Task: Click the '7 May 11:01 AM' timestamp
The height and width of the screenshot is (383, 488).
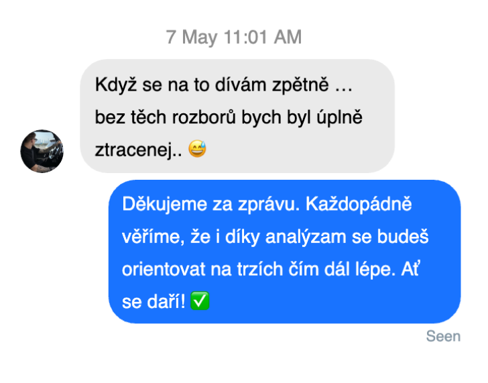Action: 234,37
